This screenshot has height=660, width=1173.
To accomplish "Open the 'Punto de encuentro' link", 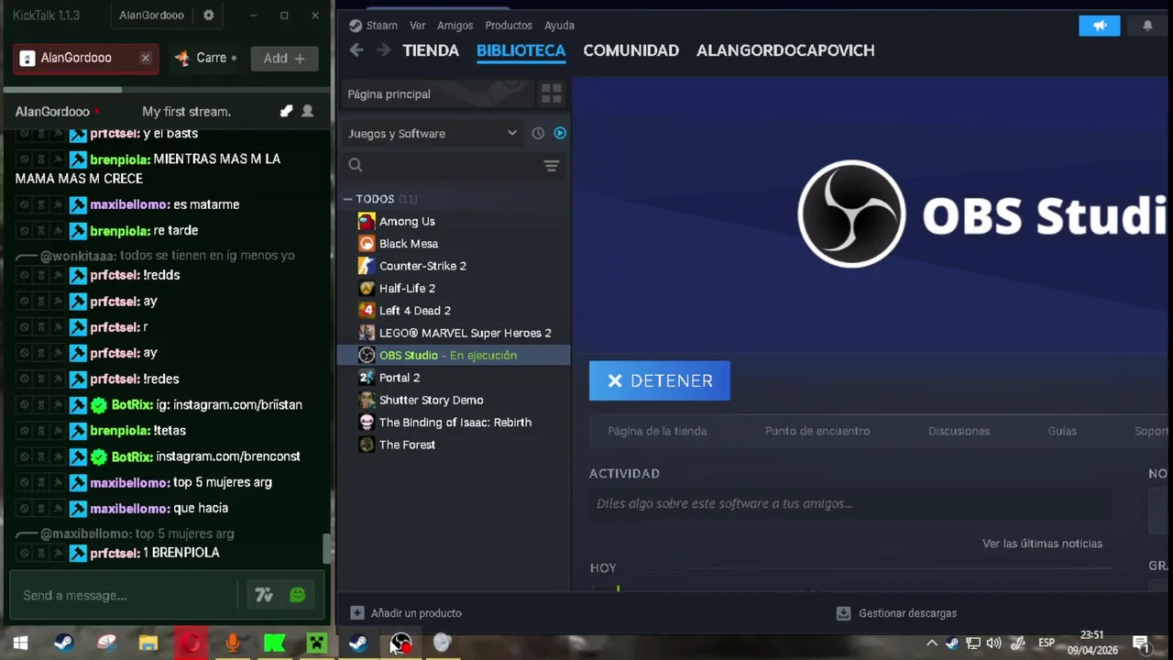I will tap(817, 431).
